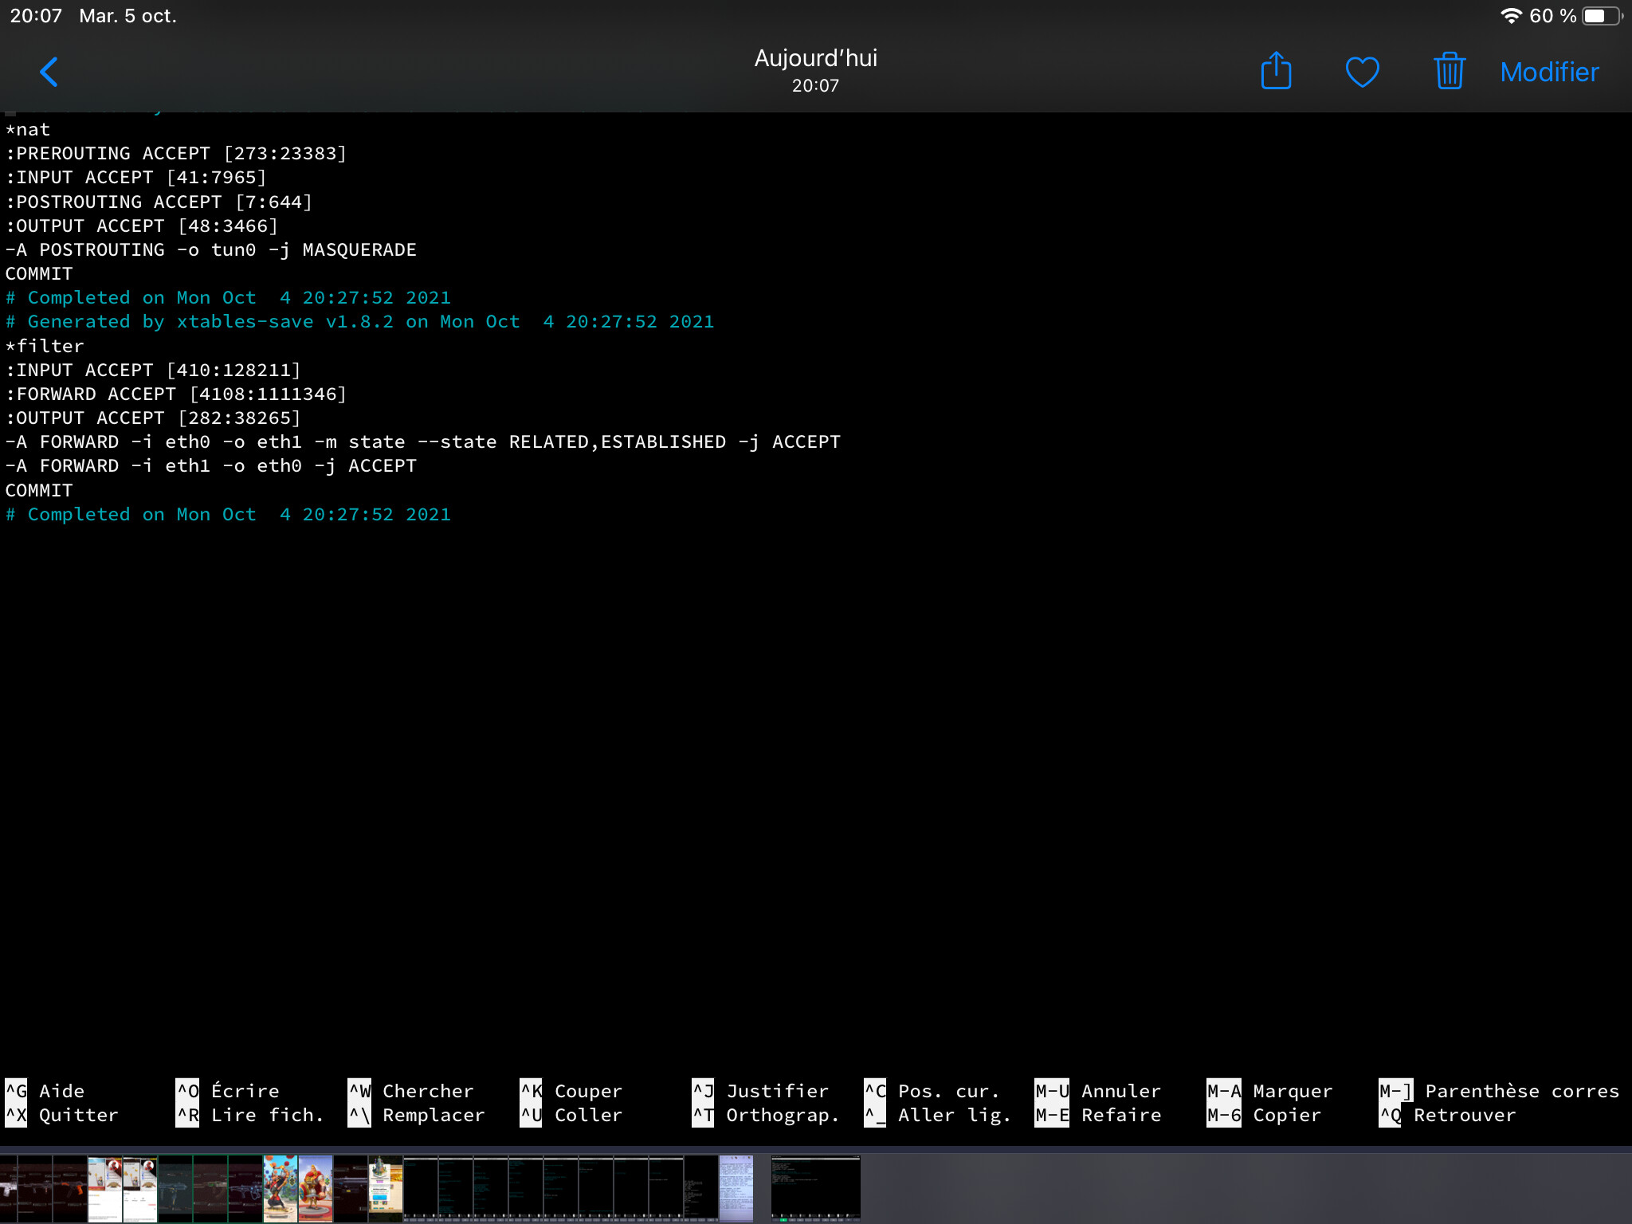Tap the M-6 Copier shortcut label

coord(1264,1115)
